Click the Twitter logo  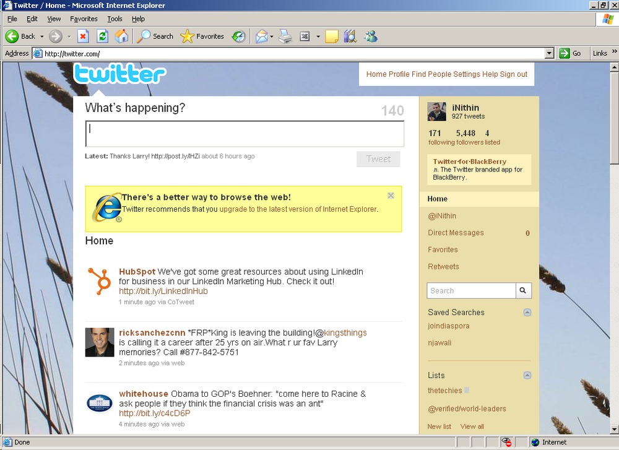pos(119,74)
